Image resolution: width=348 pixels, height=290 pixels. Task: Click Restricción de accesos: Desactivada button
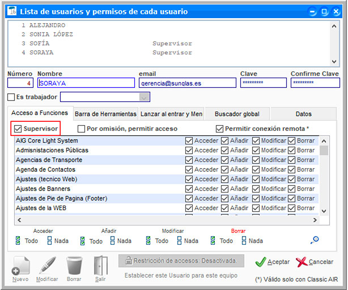point(181,261)
